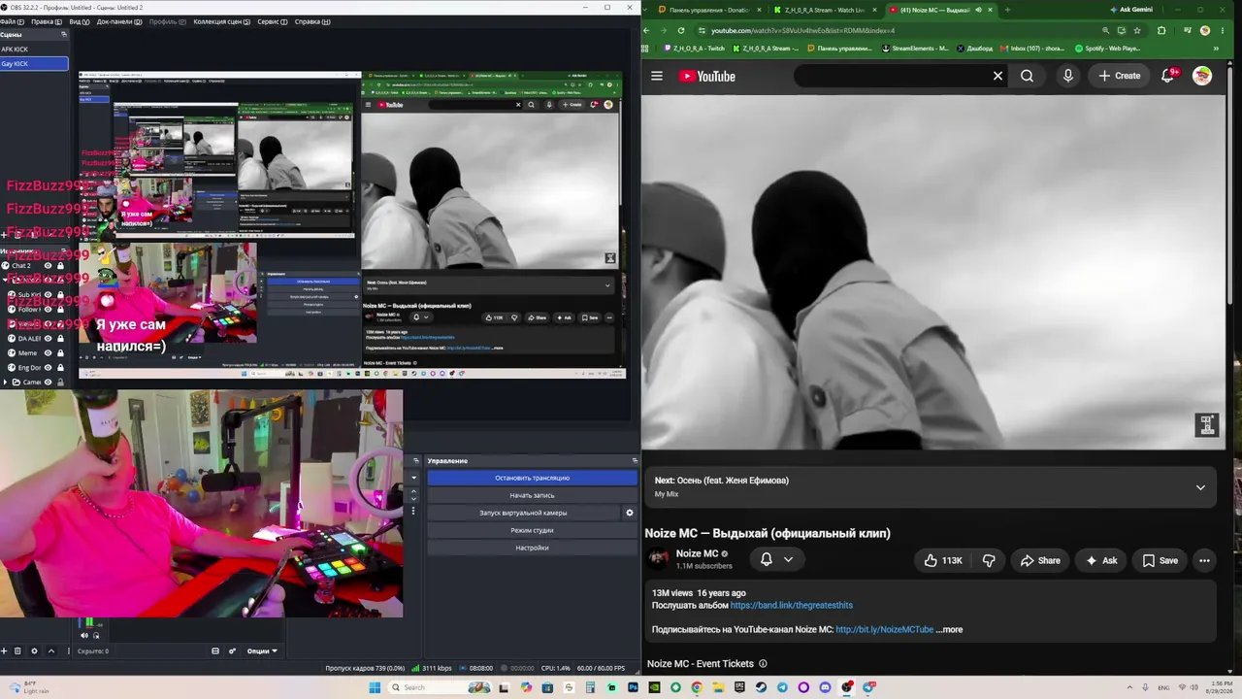Click the Create button on YouTube
This screenshot has width=1242, height=699.
click(1120, 76)
